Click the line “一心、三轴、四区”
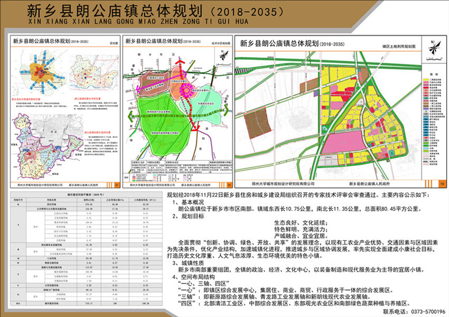Viewport: 449px width, 317px height. [203, 284]
